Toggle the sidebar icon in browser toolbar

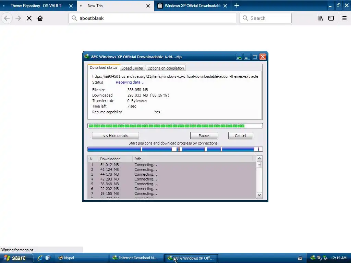[331, 18]
